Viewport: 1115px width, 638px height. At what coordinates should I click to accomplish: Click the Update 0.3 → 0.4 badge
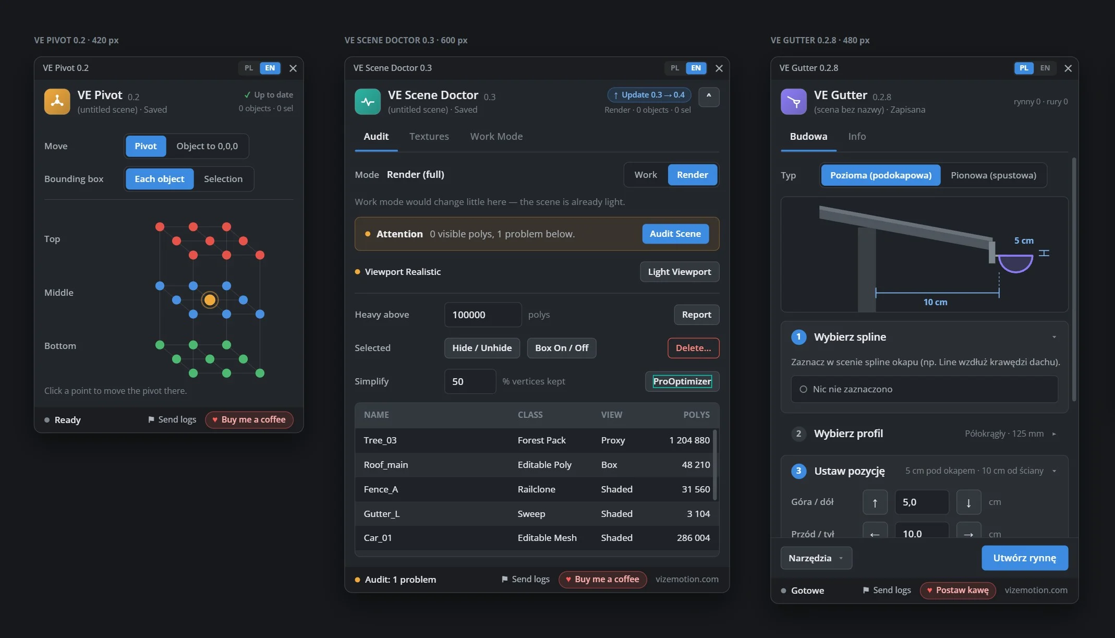click(649, 95)
